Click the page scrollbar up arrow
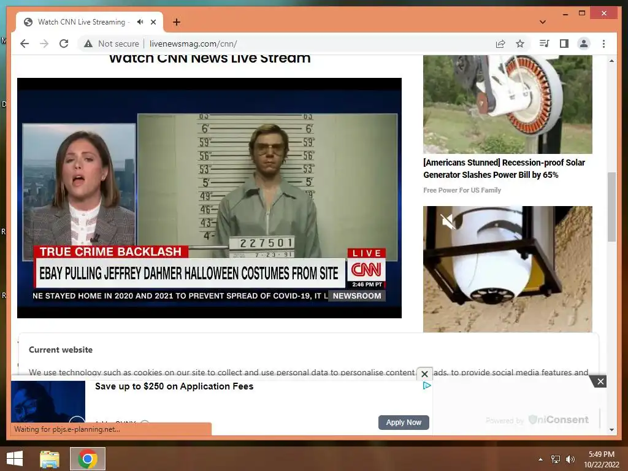Screen dimensions: 628x471 (611, 61)
